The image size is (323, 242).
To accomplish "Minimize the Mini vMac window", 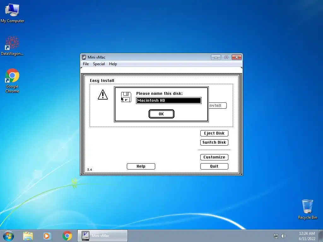I will point(216,57).
